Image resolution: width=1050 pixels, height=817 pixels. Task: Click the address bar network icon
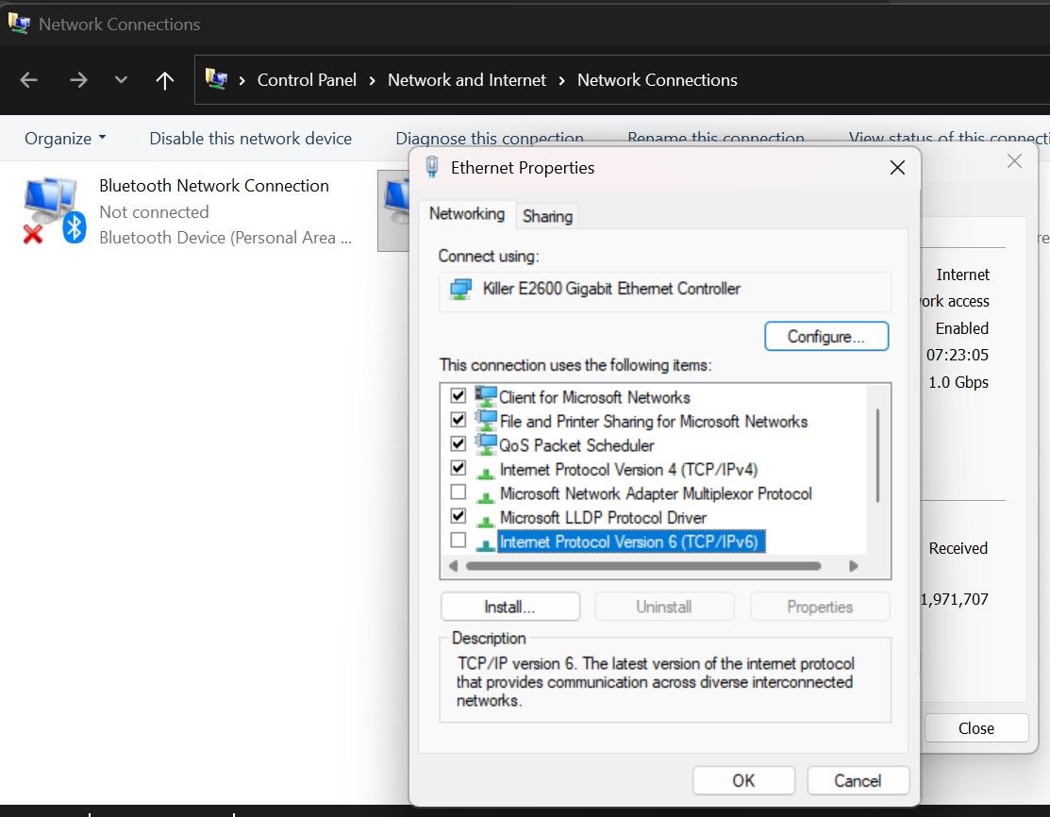coord(216,79)
